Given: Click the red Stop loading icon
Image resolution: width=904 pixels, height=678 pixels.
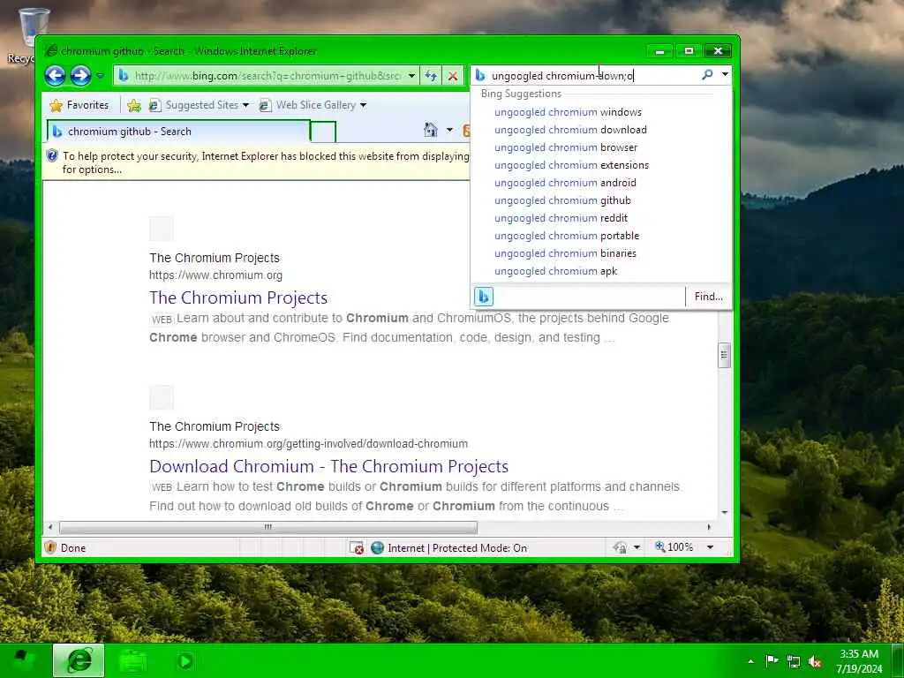Looking at the screenshot, I should (x=453, y=76).
